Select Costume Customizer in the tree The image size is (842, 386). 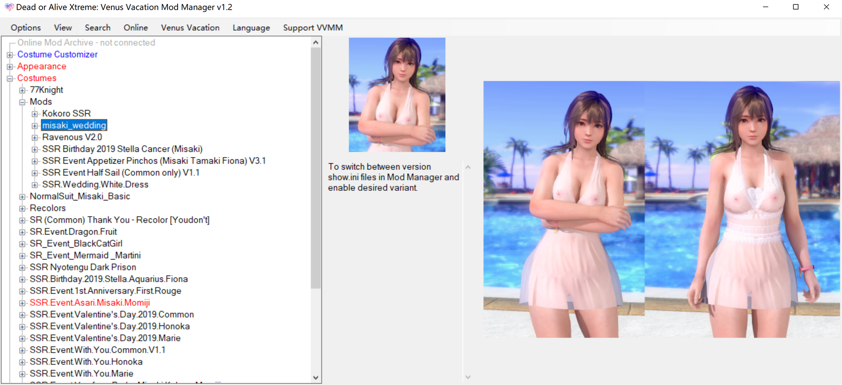[57, 54]
